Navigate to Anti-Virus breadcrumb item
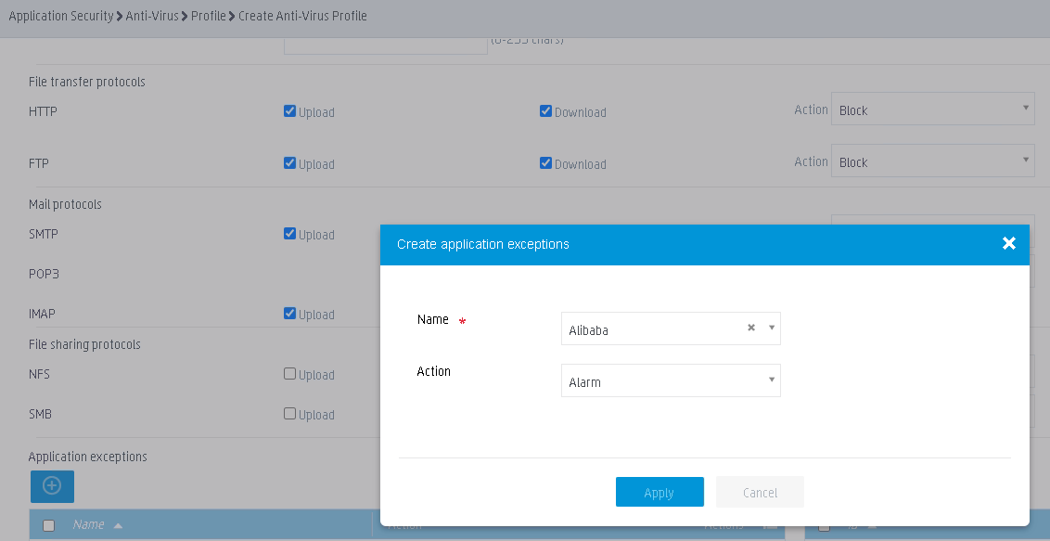1050x541 pixels. point(152,16)
